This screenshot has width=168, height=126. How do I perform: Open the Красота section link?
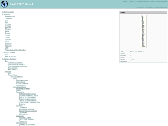8,72
